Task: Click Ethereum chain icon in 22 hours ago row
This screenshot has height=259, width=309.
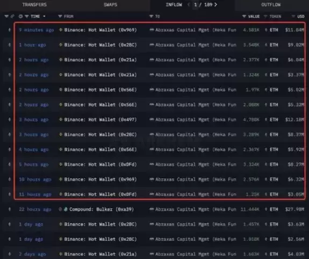Action: (x=10, y=209)
